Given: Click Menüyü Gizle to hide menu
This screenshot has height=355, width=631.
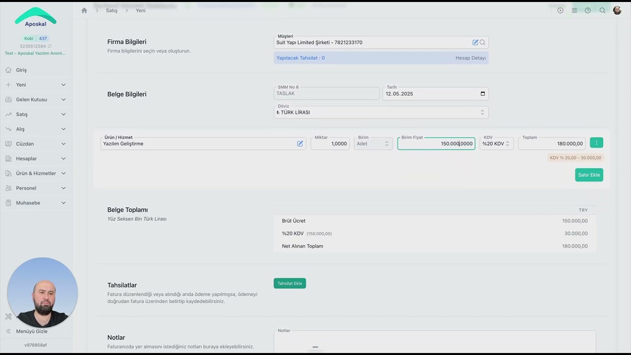Looking at the screenshot, I should [x=32, y=331].
